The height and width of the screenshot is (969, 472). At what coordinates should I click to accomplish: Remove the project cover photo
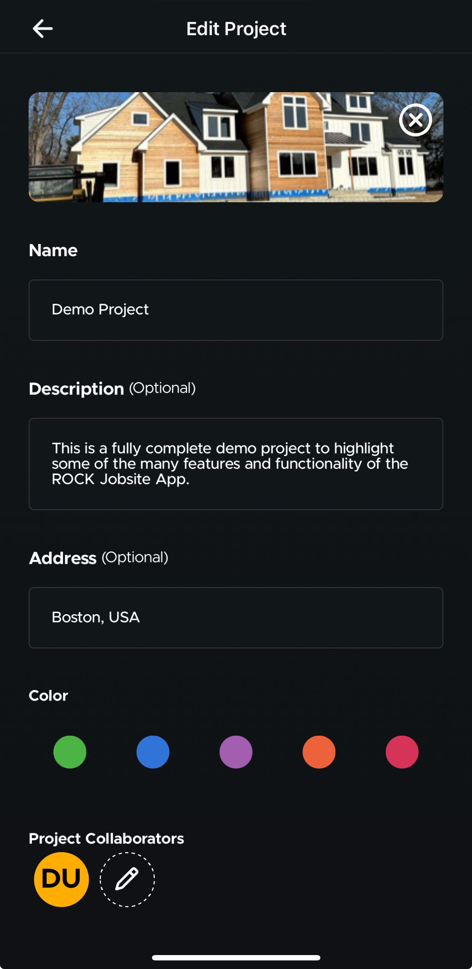415,120
